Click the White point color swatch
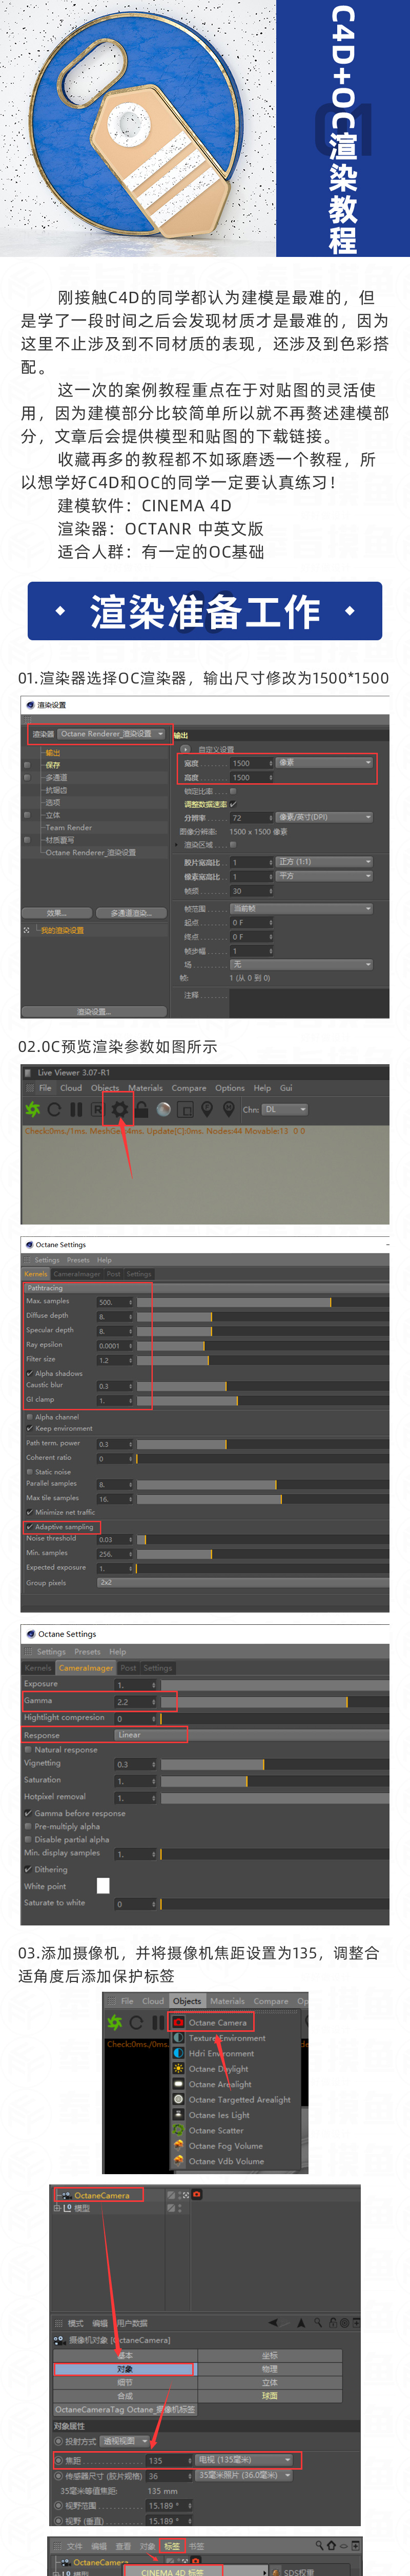The width and height of the screenshot is (410, 2576). point(102,1885)
